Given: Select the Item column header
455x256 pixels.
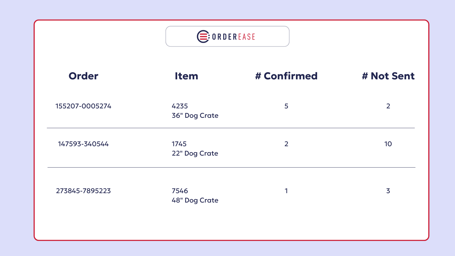Looking at the screenshot, I should [x=186, y=76].
